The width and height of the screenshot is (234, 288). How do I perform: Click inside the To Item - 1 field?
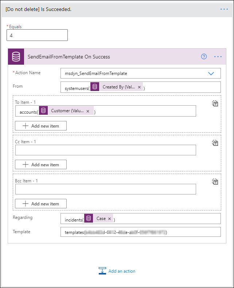point(106,111)
